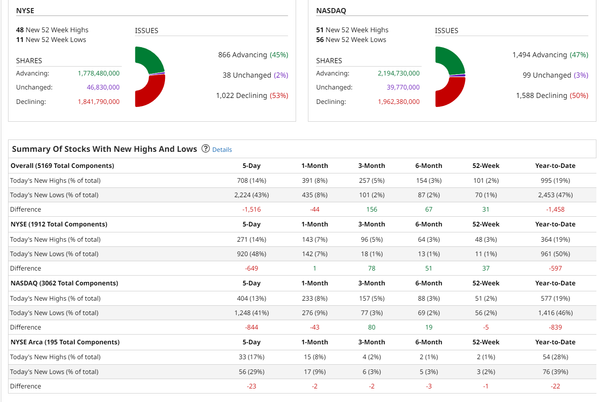The image size is (607, 402).
Task: Click the 'NASDAQ' panel heading at top
Action: tap(331, 11)
